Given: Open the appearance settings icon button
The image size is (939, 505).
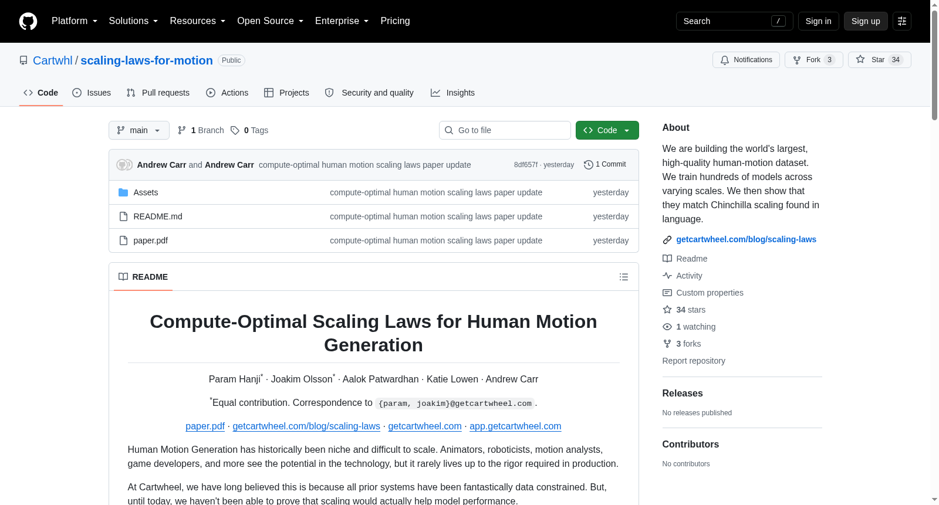Looking at the screenshot, I should [902, 21].
